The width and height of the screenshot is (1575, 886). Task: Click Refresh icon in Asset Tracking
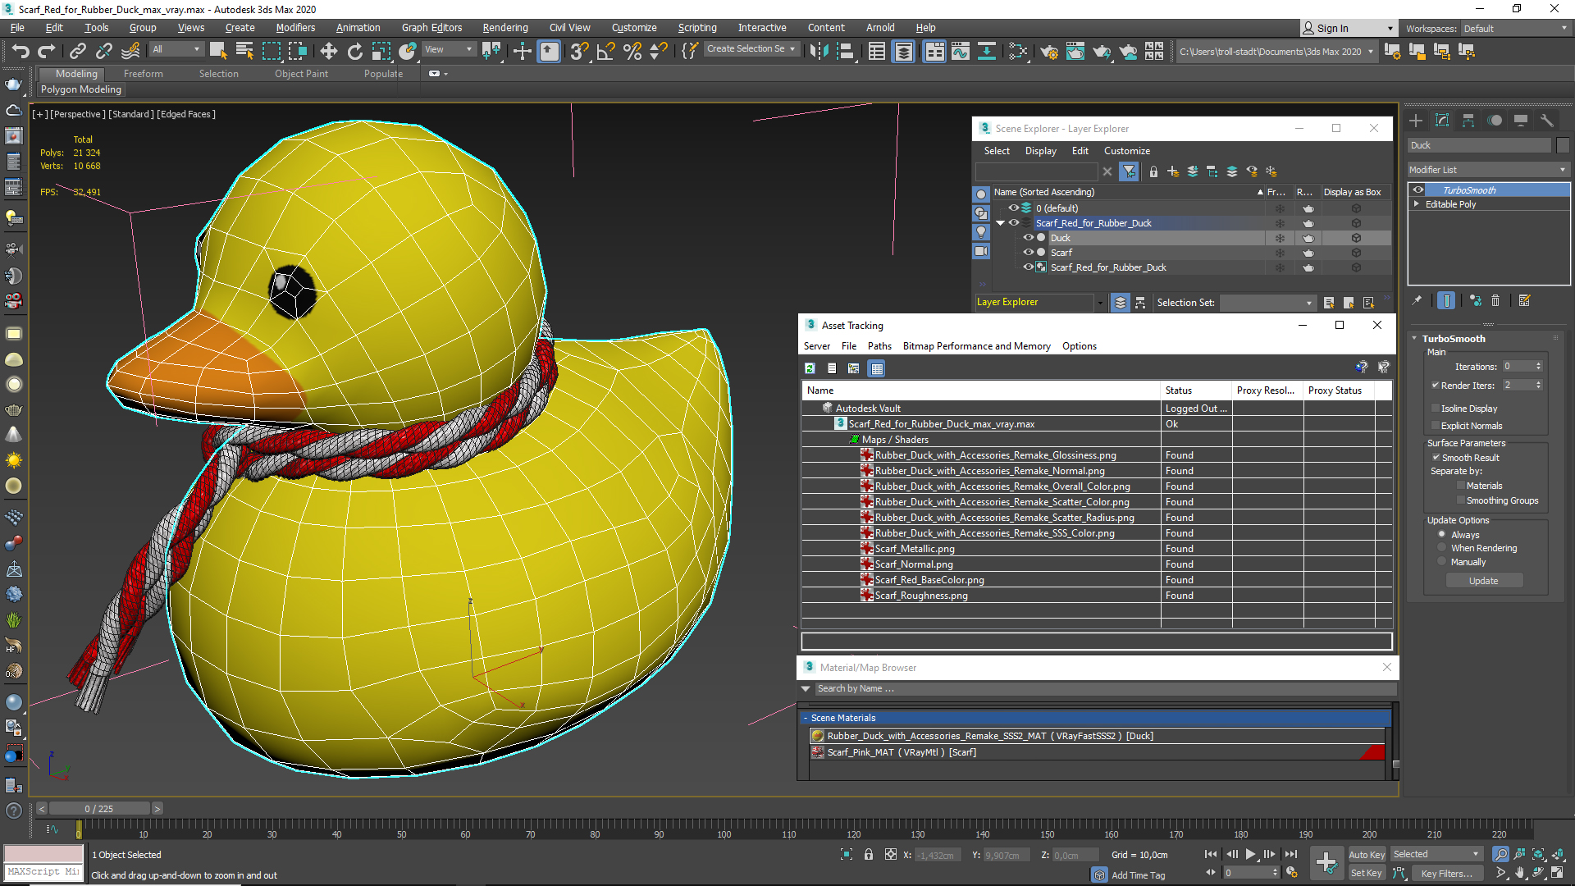coord(810,368)
